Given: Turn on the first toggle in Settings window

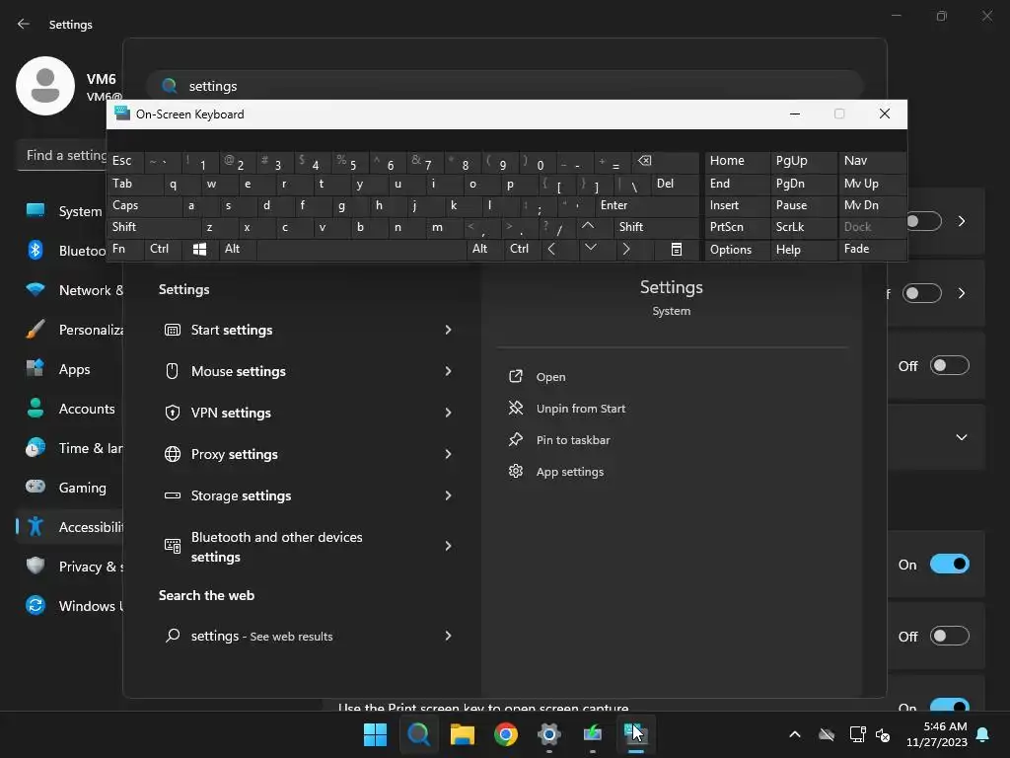Looking at the screenshot, I should click(923, 221).
